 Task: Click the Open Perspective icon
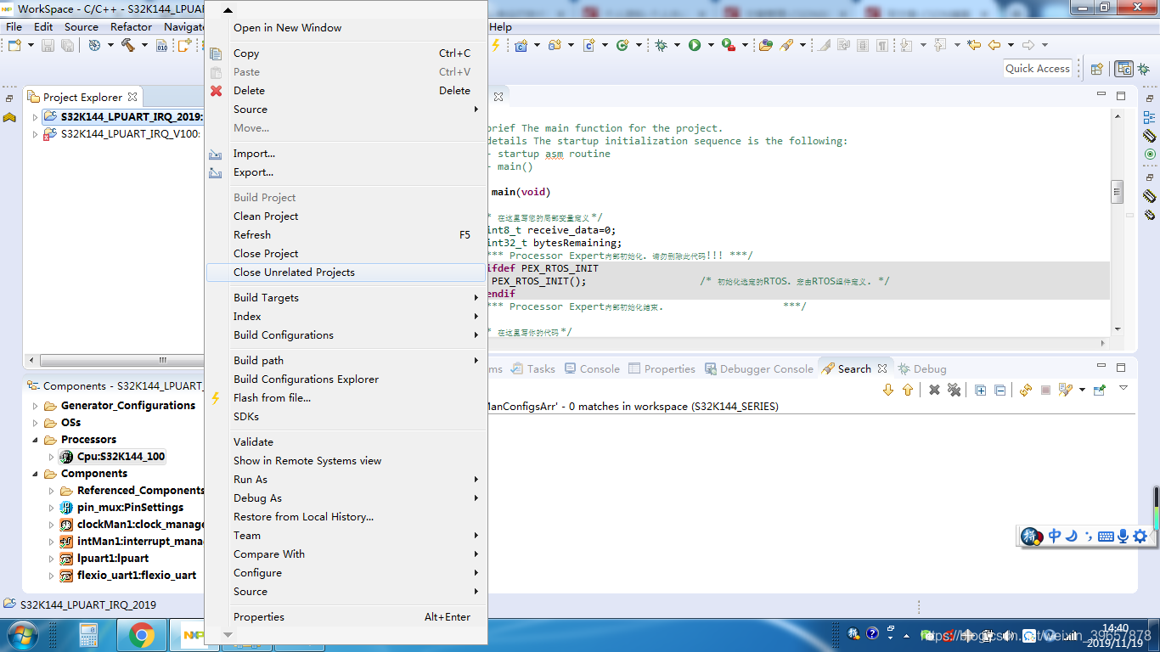(1096, 69)
